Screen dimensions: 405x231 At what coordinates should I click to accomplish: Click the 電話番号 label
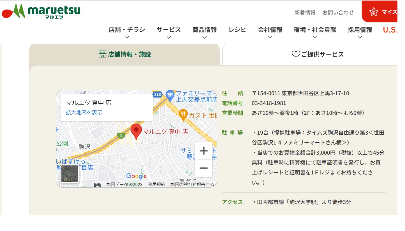point(232,103)
